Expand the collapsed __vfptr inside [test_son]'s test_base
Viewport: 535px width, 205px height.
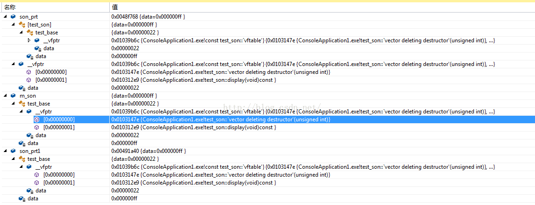(x=29, y=40)
